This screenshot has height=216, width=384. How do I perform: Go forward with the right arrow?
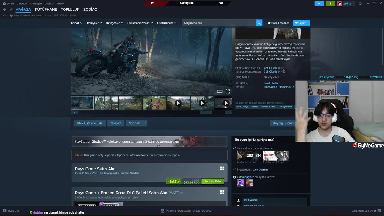click(11, 10)
